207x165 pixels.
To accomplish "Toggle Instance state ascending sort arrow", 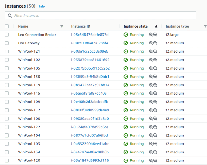I will [156, 26].
